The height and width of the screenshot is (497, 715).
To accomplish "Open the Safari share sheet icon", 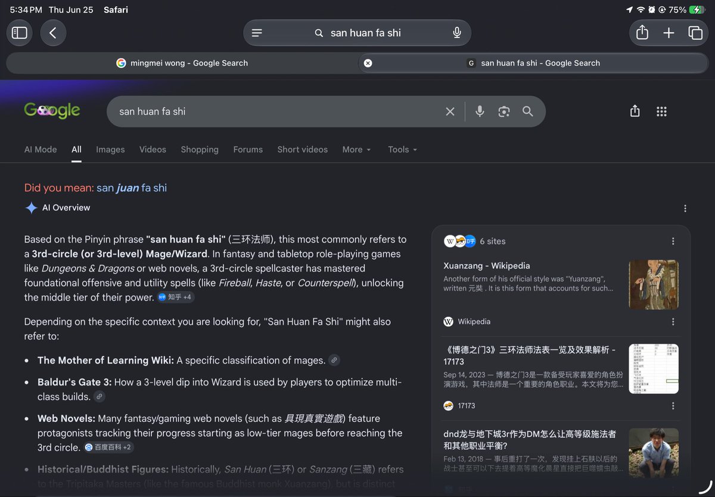I will [x=642, y=33].
